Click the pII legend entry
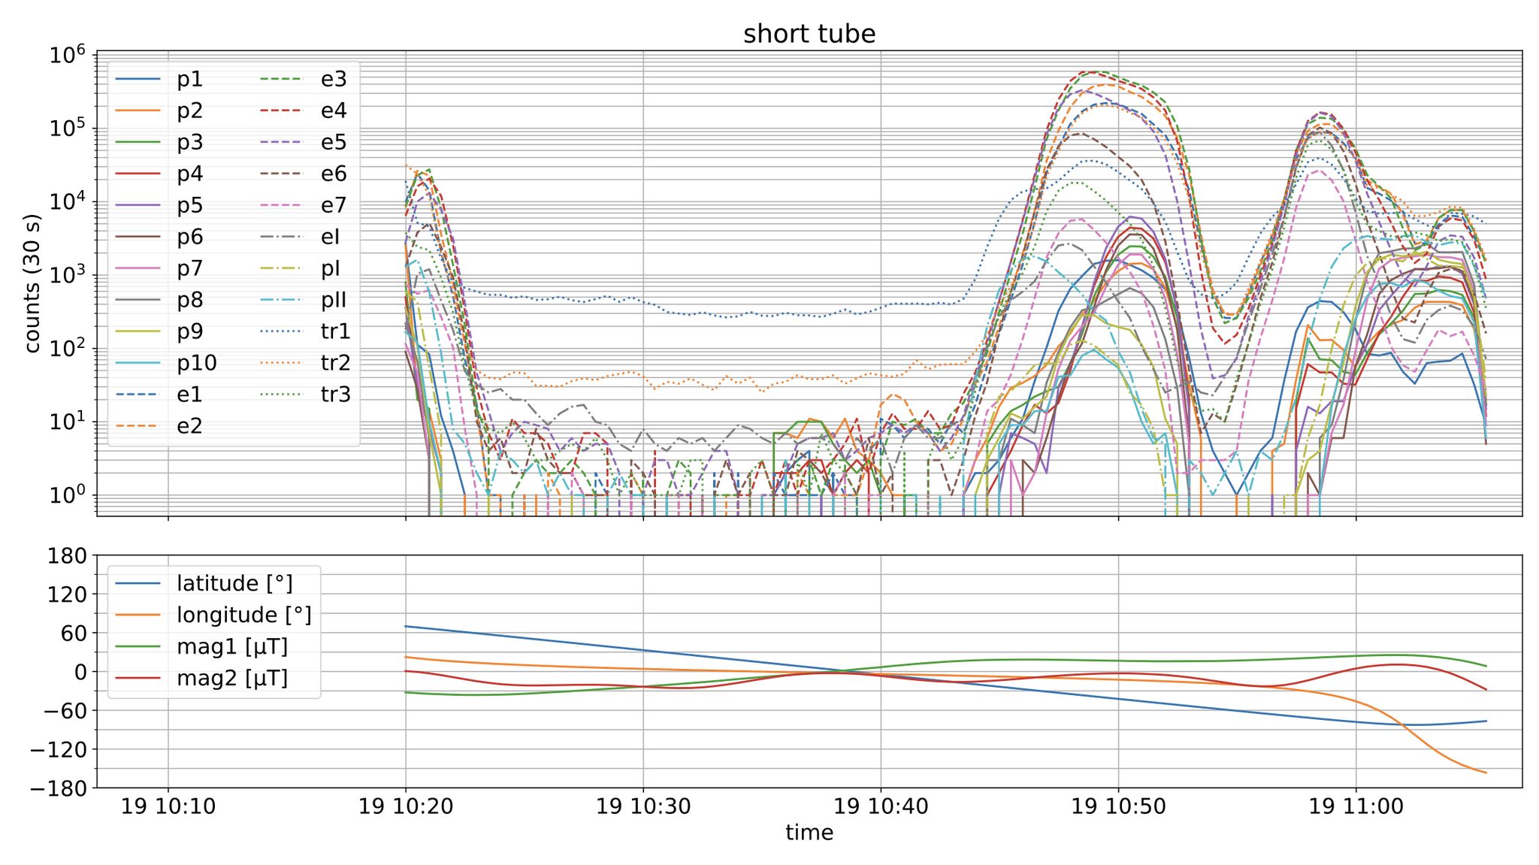 pyautogui.click(x=334, y=300)
